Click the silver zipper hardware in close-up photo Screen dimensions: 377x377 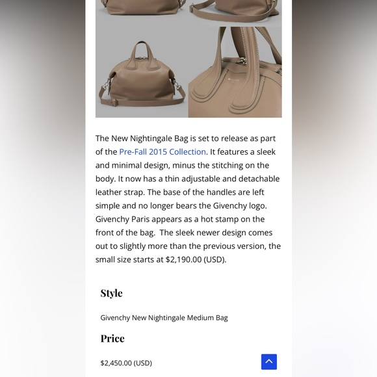pyautogui.click(x=242, y=61)
